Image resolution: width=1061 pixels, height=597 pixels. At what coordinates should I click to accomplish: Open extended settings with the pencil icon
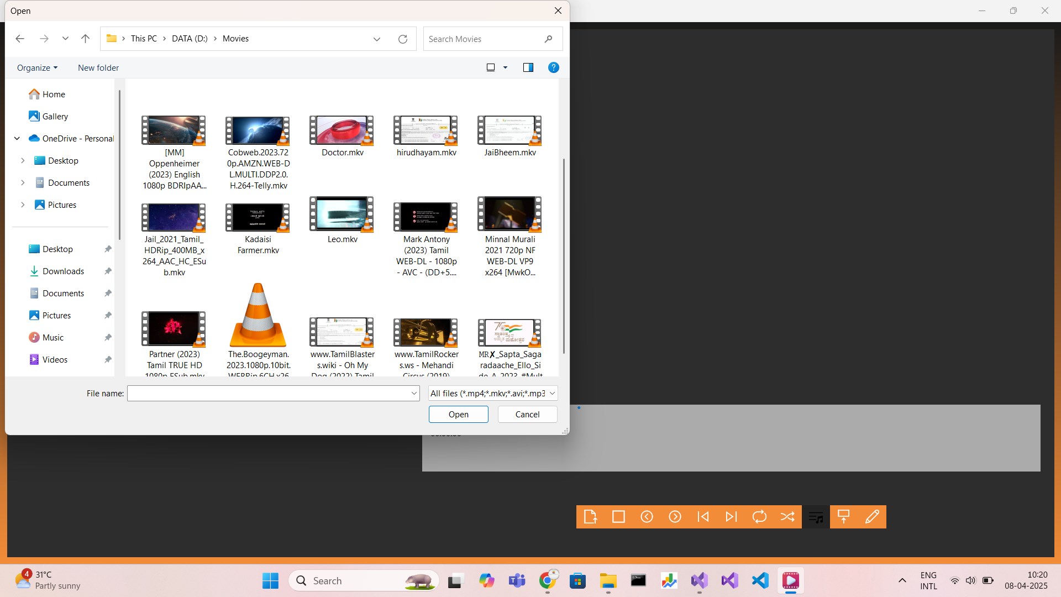click(872, 517)
